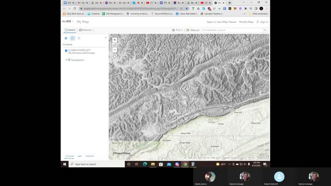
Task: Return map to default home extent
Action: [115, 45]
